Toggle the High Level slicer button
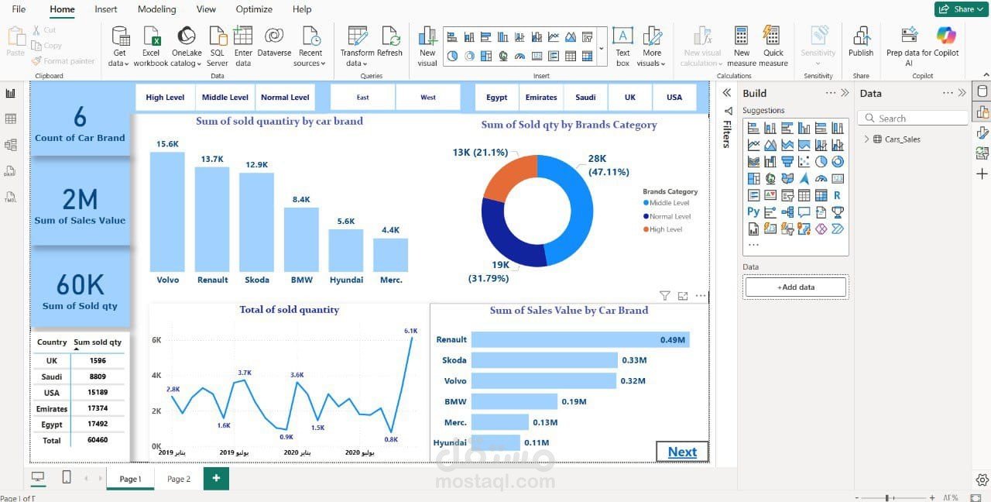 [x=165, y=98]
